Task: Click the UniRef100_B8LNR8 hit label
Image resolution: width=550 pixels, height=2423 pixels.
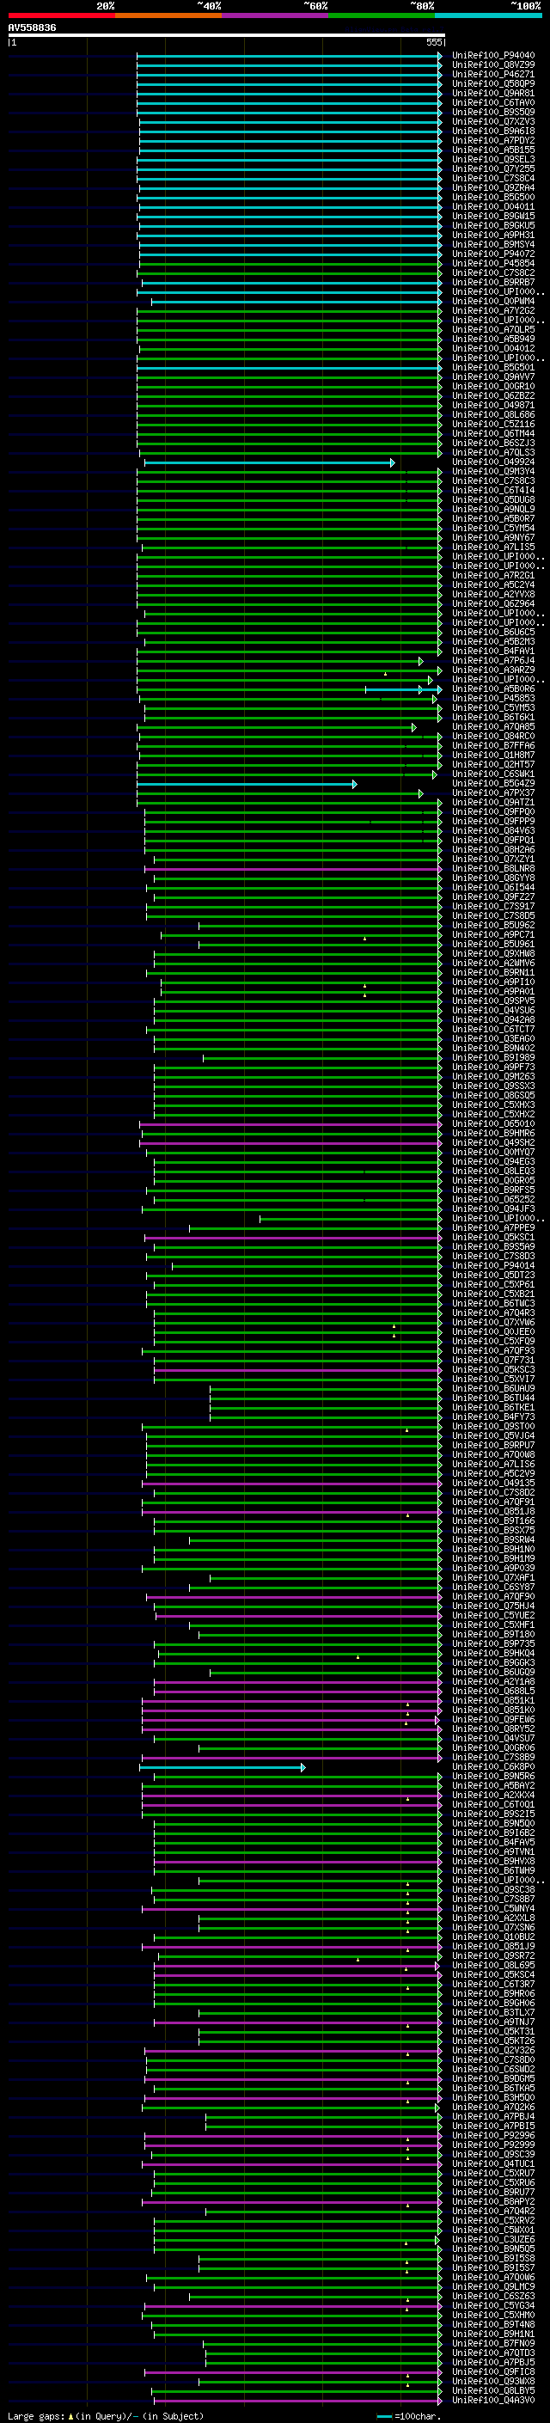Action: coord(493,868)
